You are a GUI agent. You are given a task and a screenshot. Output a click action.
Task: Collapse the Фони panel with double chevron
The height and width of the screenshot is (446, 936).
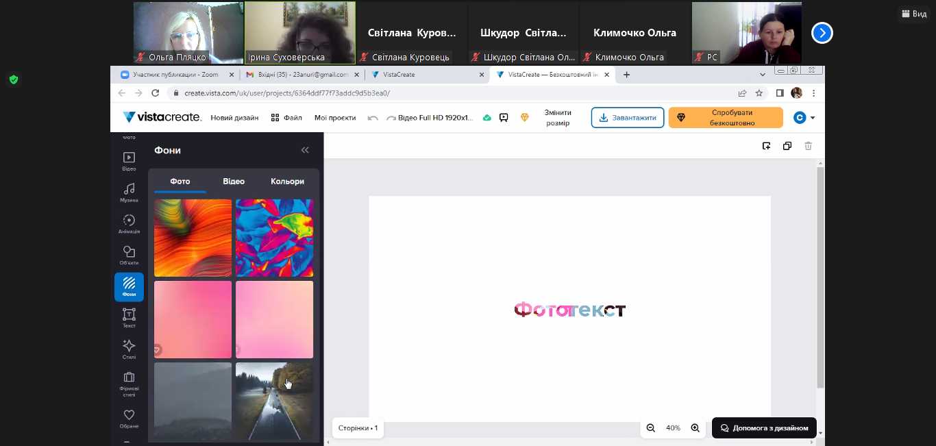click(305, 150)
